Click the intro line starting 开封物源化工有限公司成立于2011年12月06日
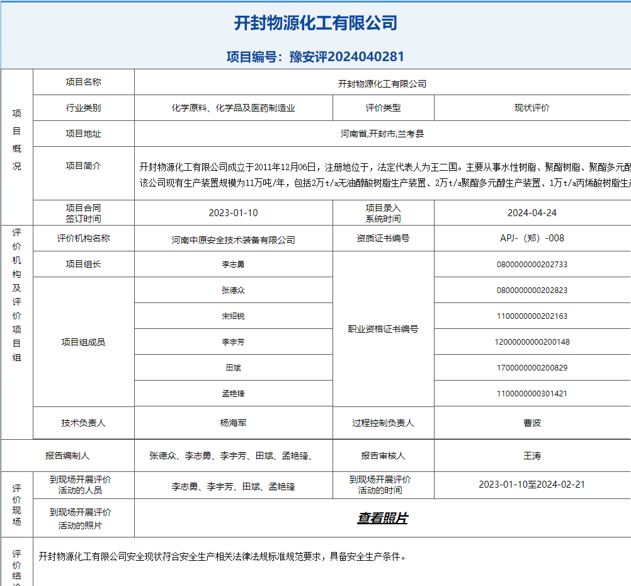This screenshot has height=586, width=631. [385, 167]
